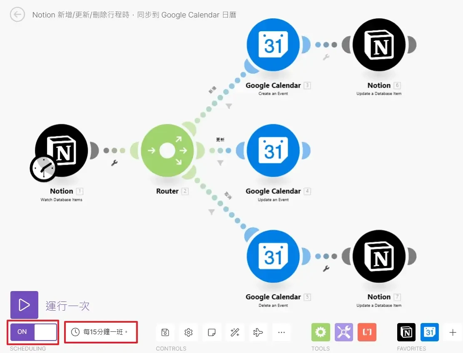
Task: Click 'Watch Database Items' caption
Action: click(x=62, y=200)
